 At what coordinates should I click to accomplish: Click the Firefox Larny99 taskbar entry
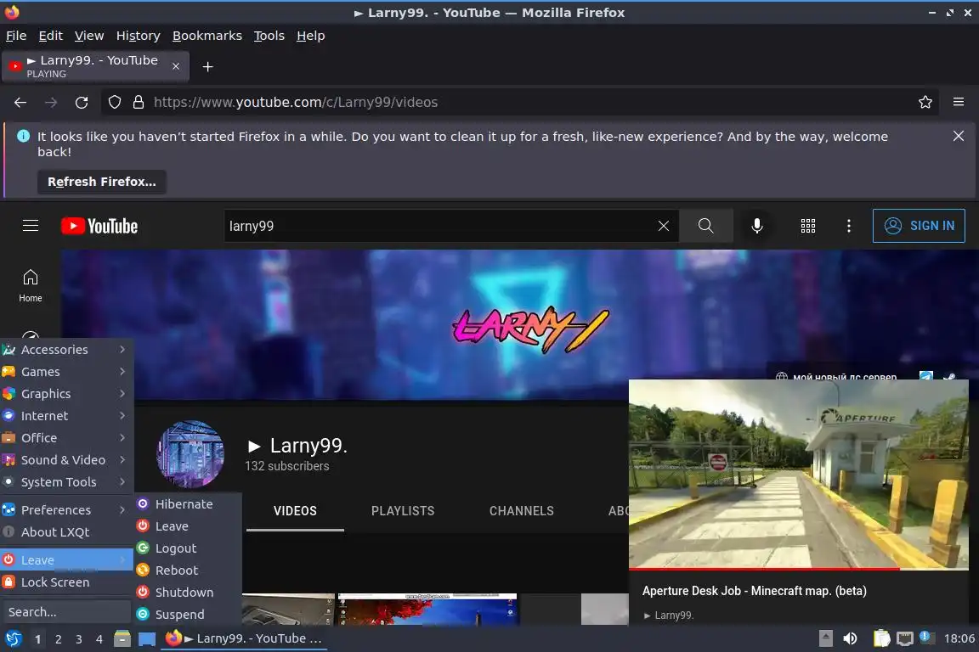[244, 639]
